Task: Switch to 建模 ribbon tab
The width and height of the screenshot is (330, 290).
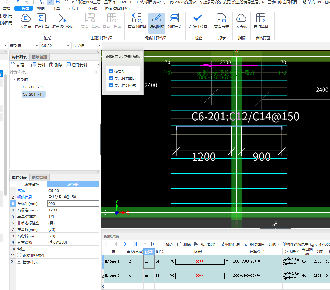Action: 6,8
